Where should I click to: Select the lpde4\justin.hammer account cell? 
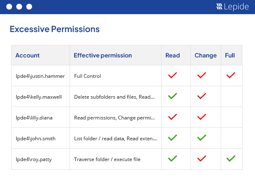tap(35, 76)
